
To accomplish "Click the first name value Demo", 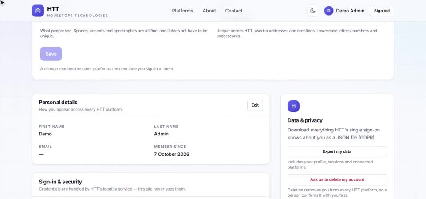I will point(45,134).
